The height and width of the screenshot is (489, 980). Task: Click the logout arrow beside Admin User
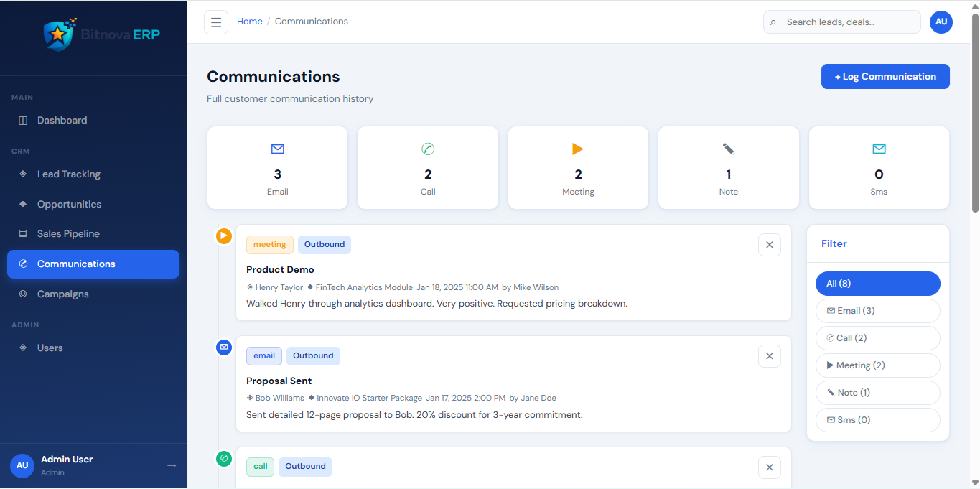172,465
